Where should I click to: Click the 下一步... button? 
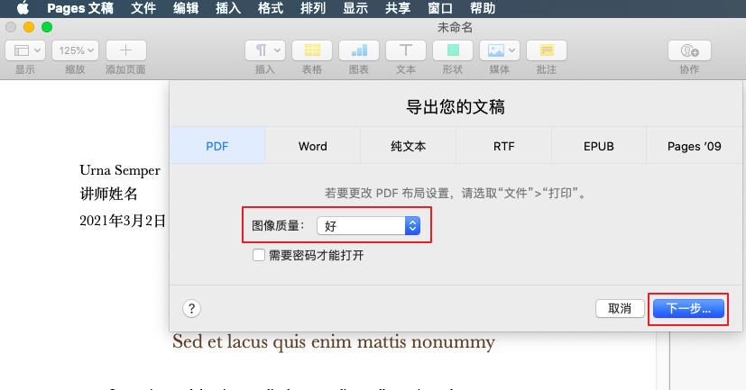pos(688,309)
